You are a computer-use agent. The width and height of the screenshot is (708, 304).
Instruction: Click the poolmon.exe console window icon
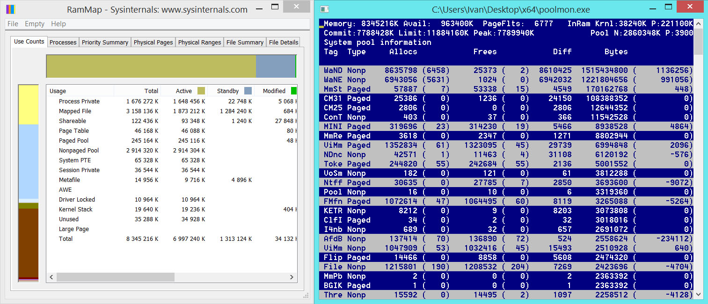pos(325,9)
